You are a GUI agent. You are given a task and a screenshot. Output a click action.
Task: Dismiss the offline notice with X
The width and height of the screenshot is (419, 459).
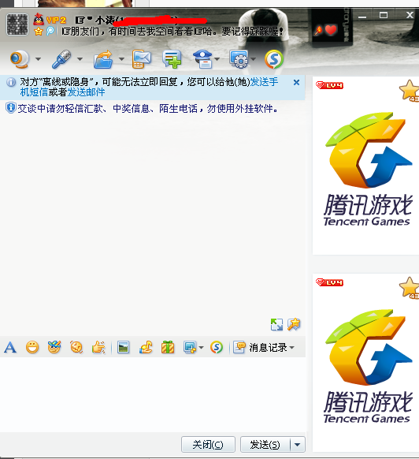coord(296,83)
